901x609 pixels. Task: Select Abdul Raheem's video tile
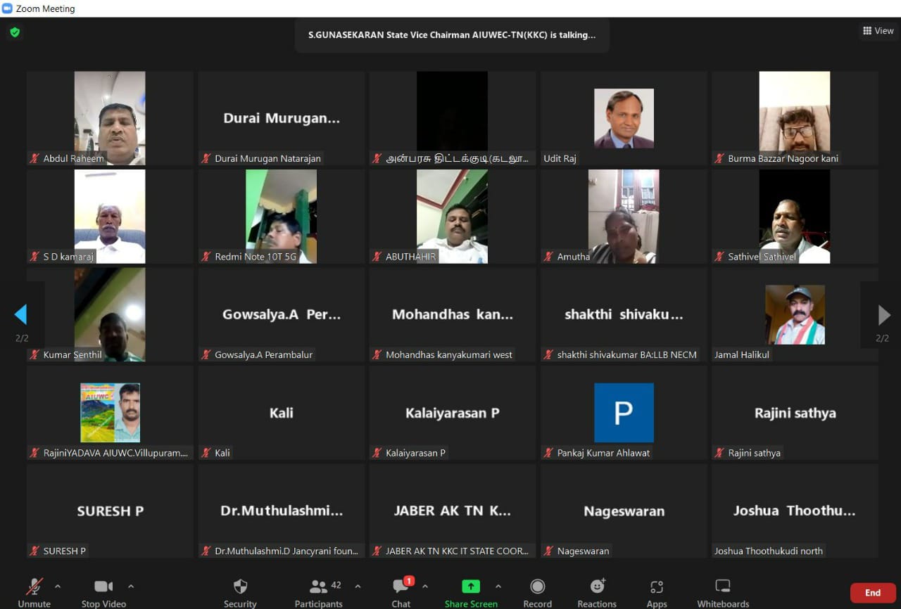click(110, 118)
